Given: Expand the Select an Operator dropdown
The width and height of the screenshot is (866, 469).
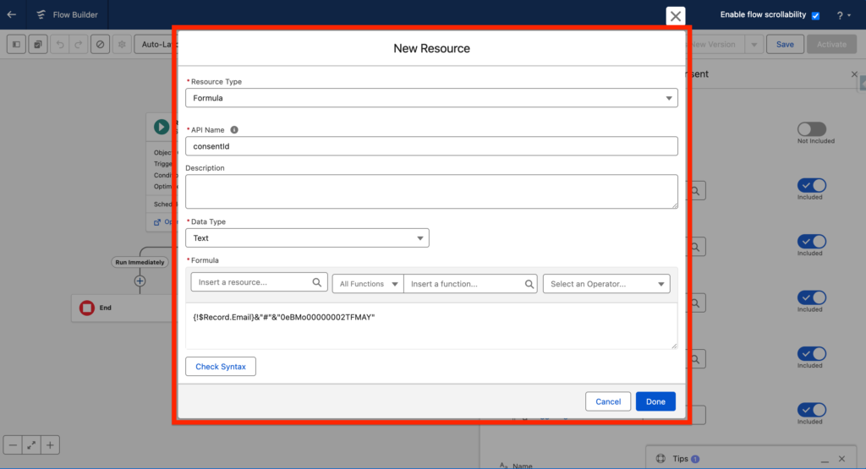Looking at the screenshot, I should pos(606,284).
